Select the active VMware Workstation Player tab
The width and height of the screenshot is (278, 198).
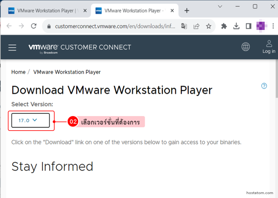(x=135, y=11)
